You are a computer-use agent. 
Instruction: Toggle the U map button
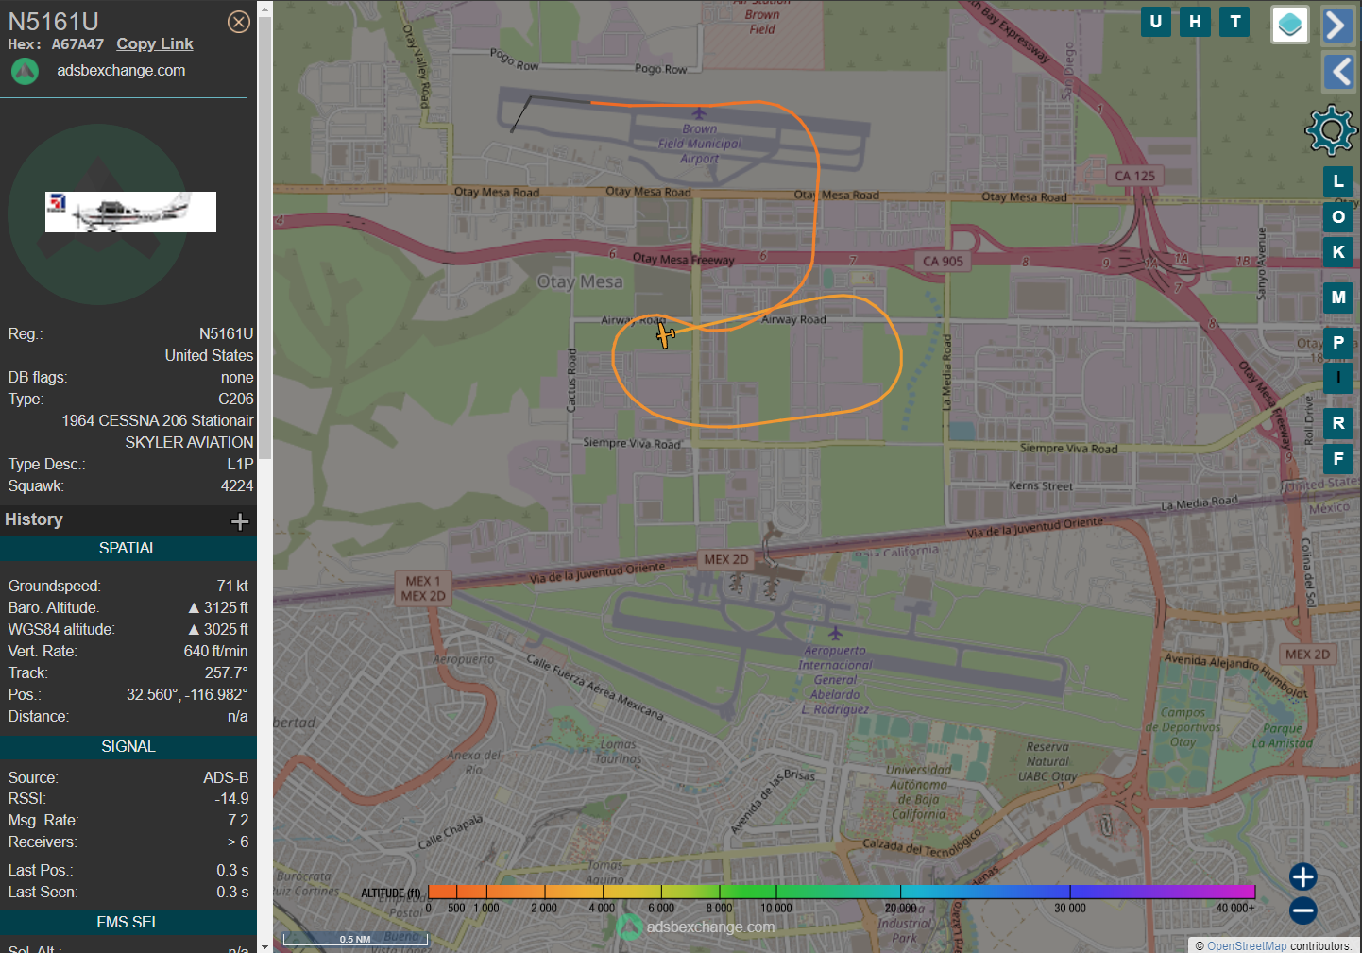point(1156,22)
